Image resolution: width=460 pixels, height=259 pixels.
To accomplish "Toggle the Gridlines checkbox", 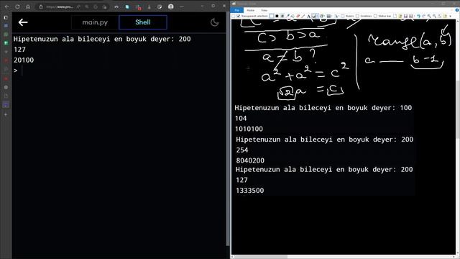I will click(x=357, y=16).
